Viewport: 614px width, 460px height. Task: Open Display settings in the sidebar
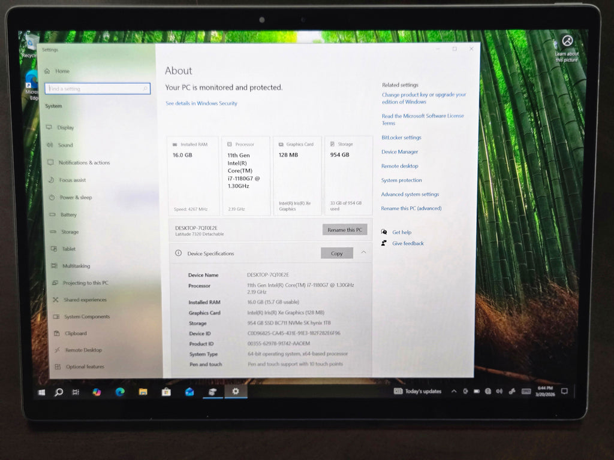pyautogui.click(x=66, y=127)
